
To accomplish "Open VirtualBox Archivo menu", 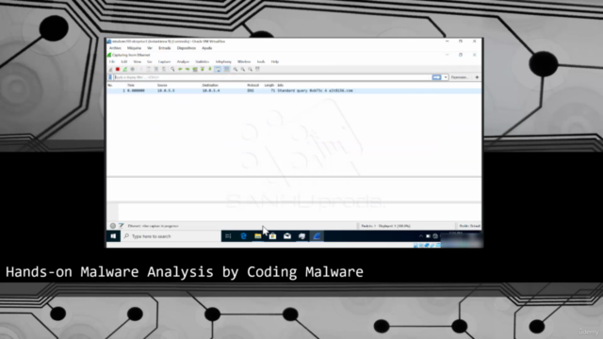I will click(x=115, y=48).
